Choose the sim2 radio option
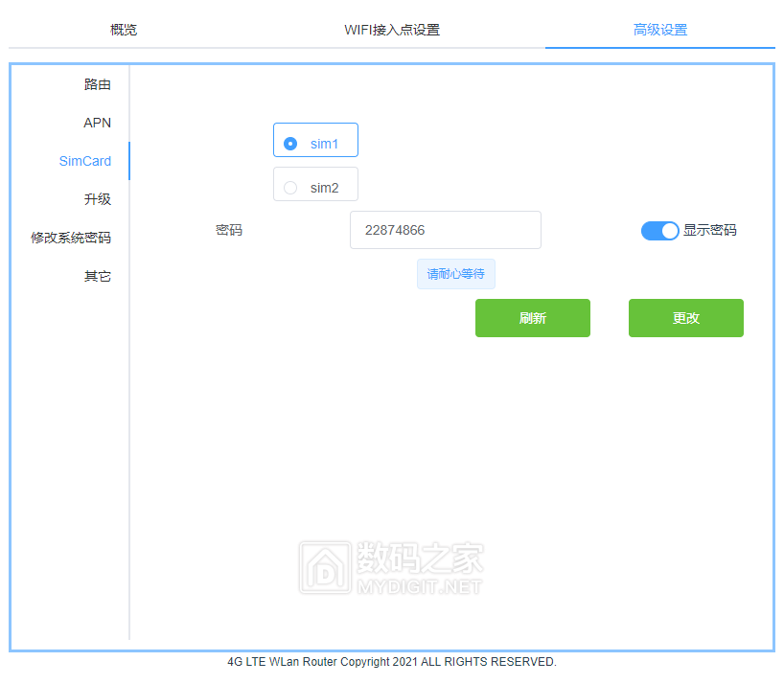This screenshot has height=684, width=784. tap(315, 184)
